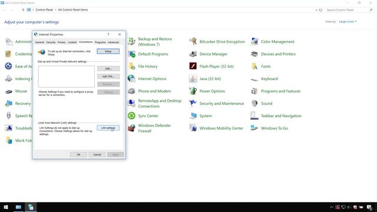Click the Internet Properties taskbar button
Image resolution: width=377 pixels, height=212 pixels.
coord(31,207)
